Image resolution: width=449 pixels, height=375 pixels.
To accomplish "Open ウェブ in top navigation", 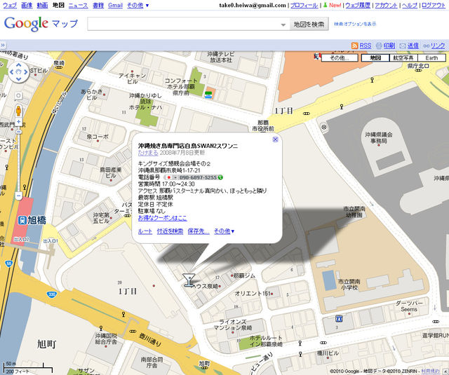I will click(10, 5).
